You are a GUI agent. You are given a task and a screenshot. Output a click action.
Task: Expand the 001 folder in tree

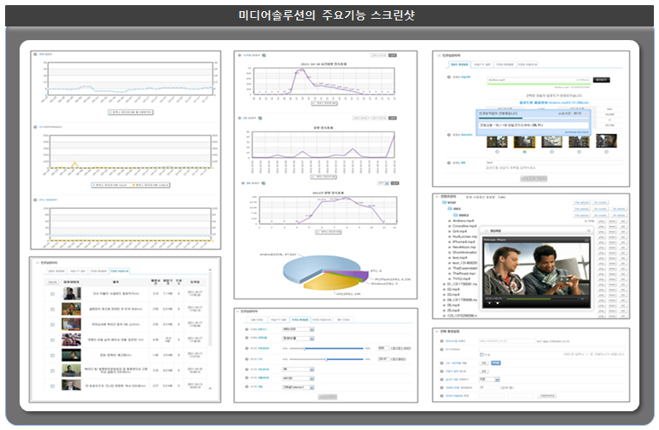point(457,209)
